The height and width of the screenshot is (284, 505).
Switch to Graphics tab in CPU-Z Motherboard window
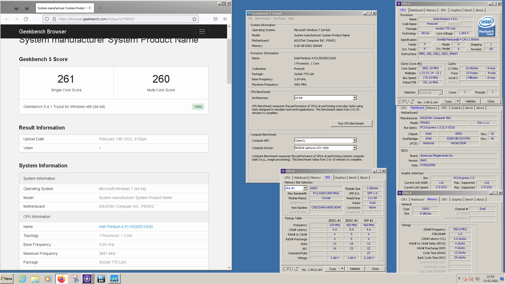457,108
